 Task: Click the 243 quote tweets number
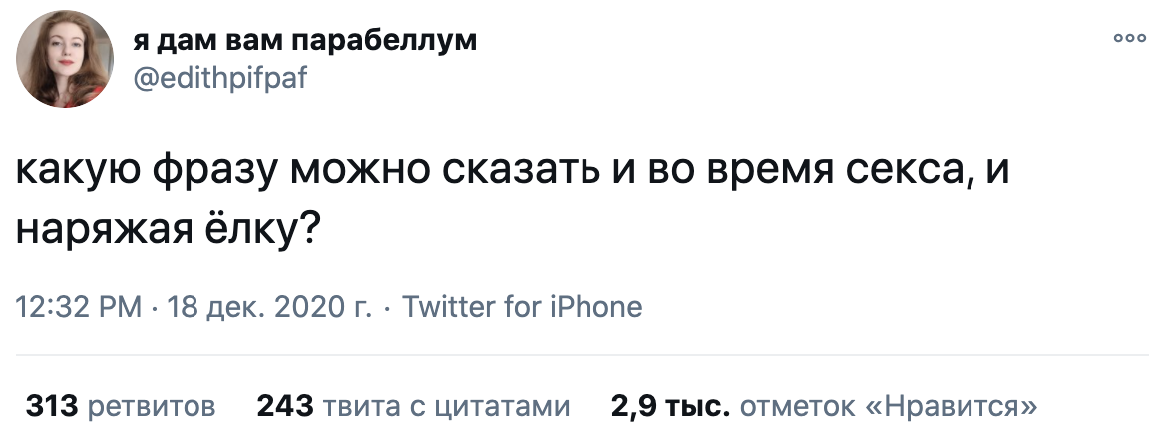pyautogui.click(x=284, y=406)
